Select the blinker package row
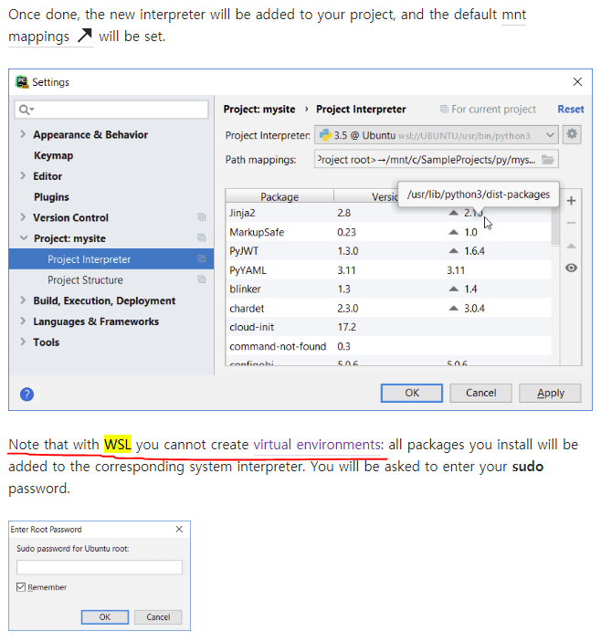The width and height of the screenshot is (601, 642). (x=388, y=289)
